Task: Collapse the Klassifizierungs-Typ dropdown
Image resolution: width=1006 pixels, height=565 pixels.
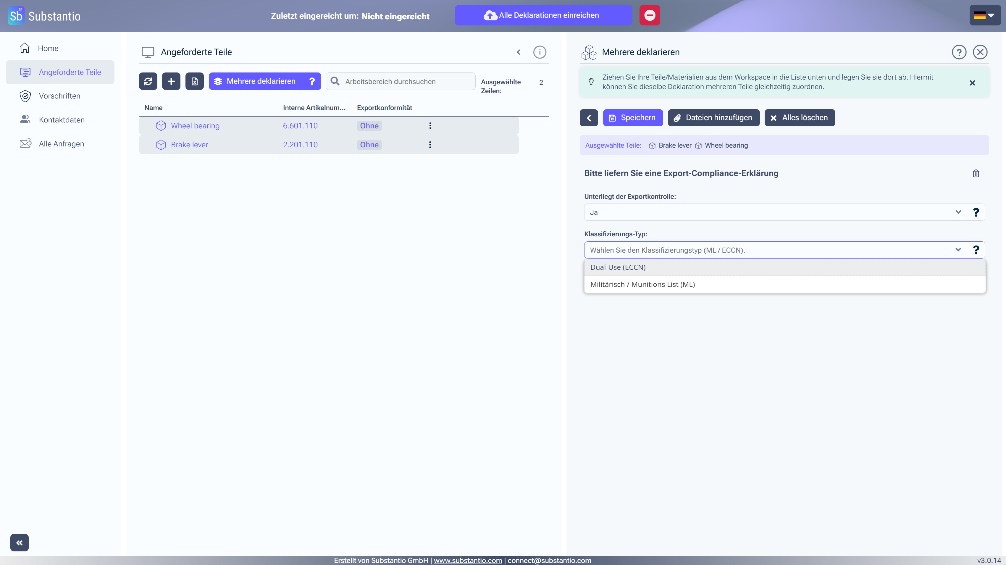Action: 957,250
